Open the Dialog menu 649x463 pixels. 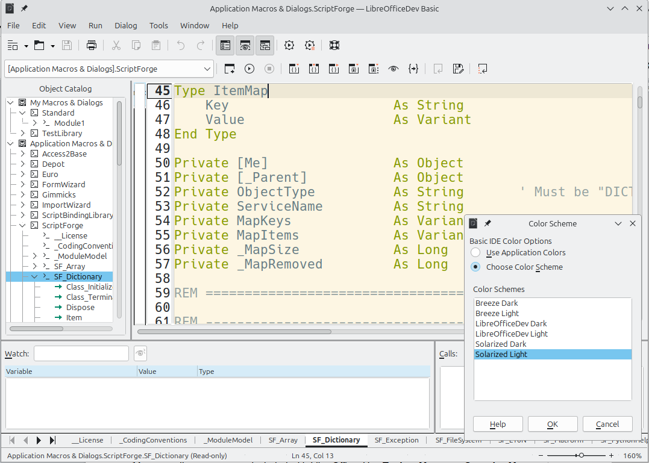point(125,25)
